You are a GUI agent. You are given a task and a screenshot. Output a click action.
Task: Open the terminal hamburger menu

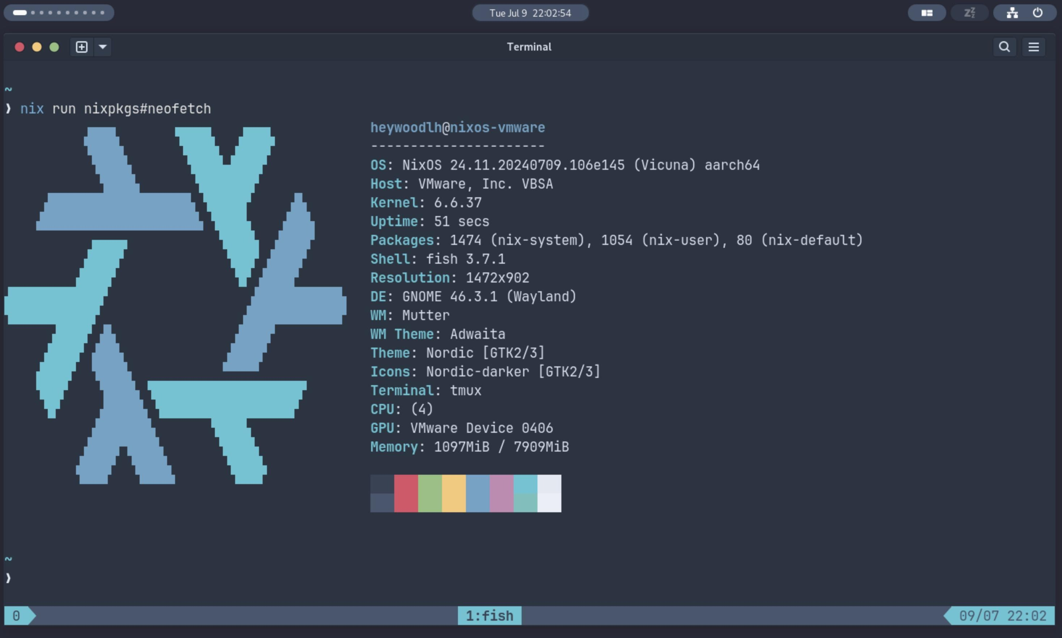coord(1033,47)
